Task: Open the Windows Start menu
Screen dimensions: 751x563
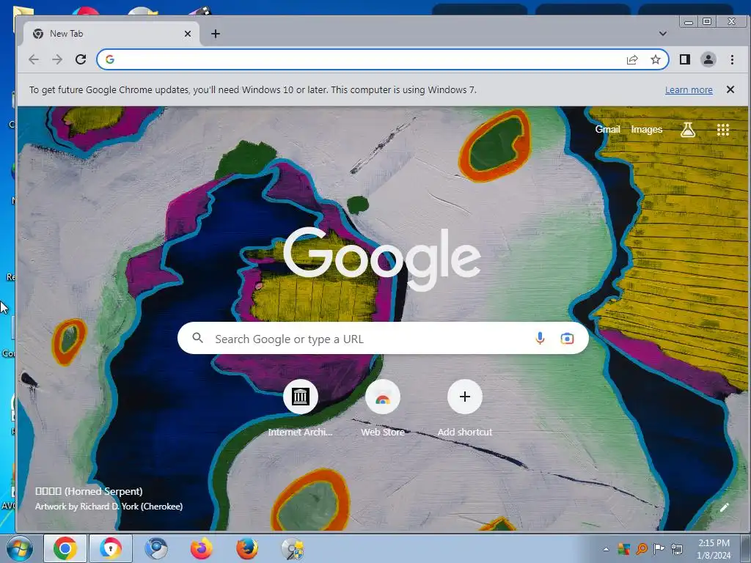Action: (x=20, y=549)
